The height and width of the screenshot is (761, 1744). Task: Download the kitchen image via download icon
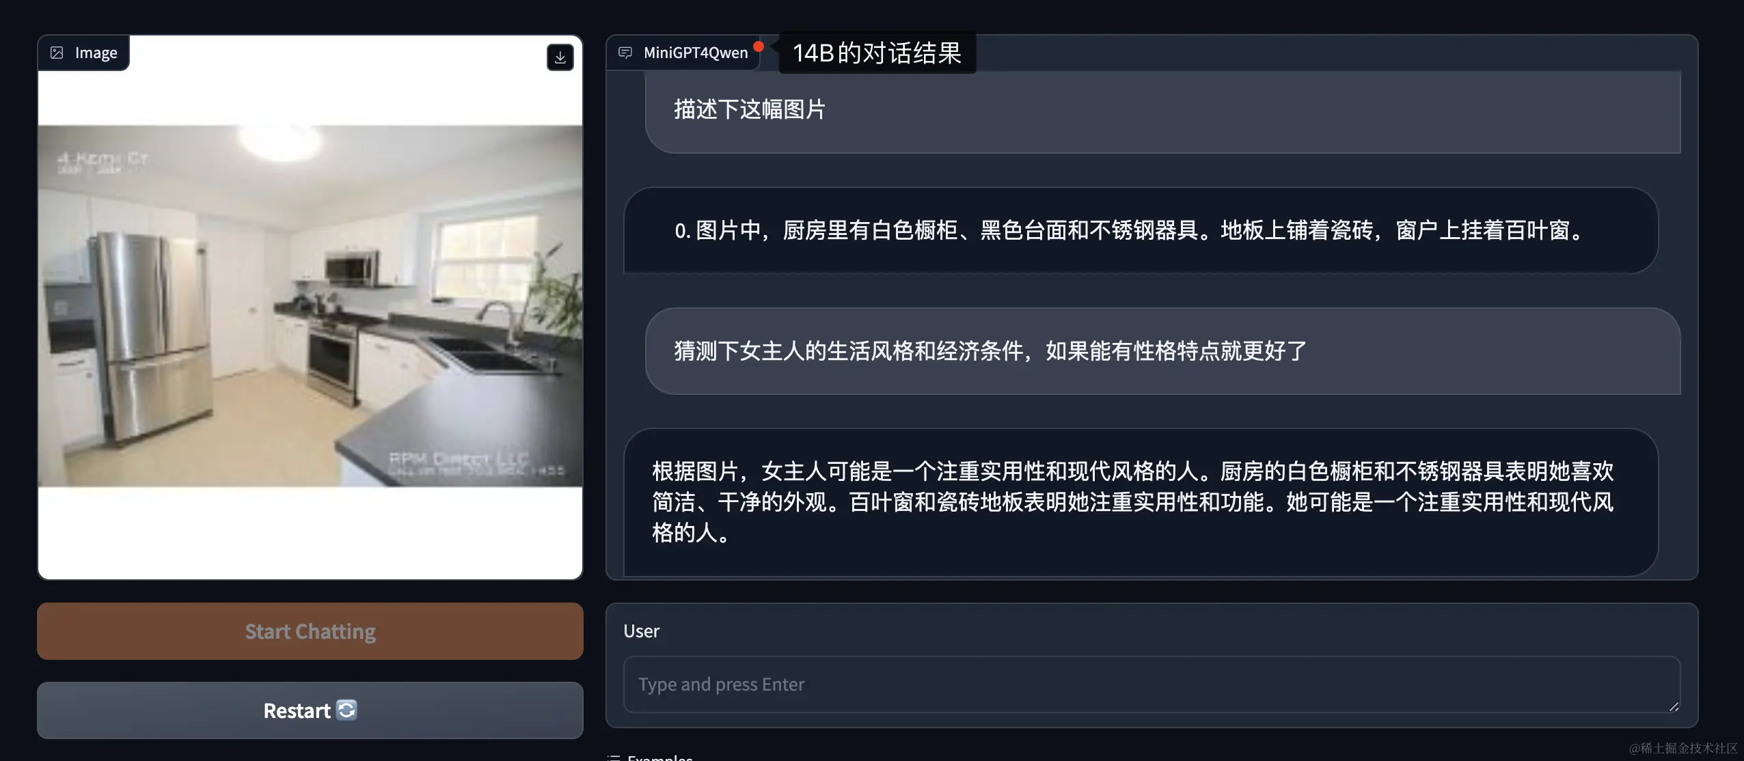[560, 57]
